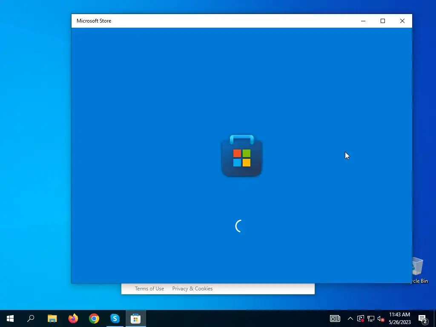Open the Action Center notifications
Viewport: 436px width, 327px height.
point(423,318)
